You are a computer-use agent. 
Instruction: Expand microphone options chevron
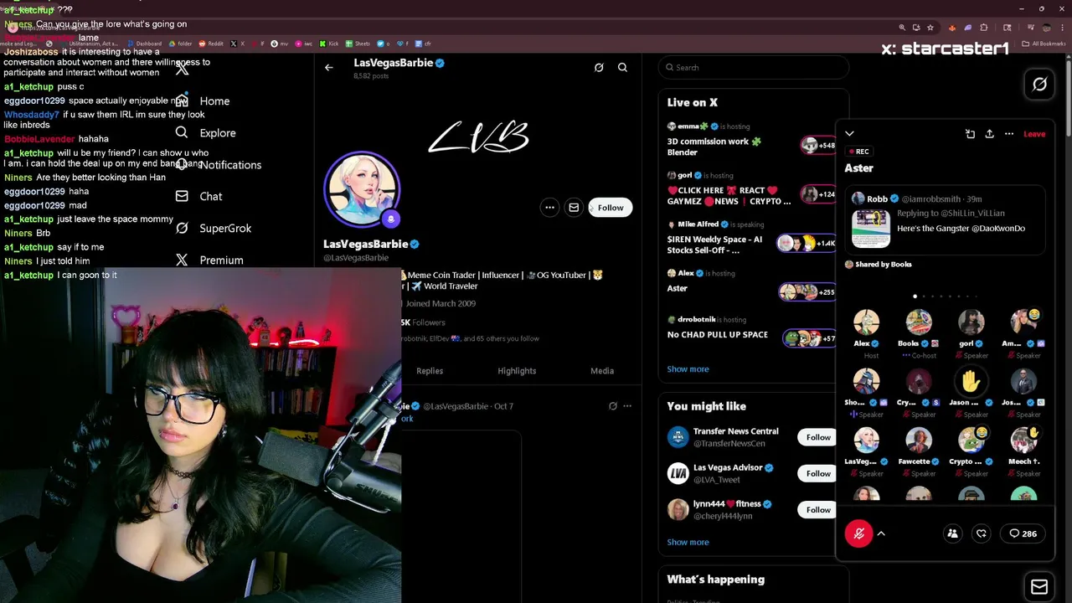(x=881, y=533)
